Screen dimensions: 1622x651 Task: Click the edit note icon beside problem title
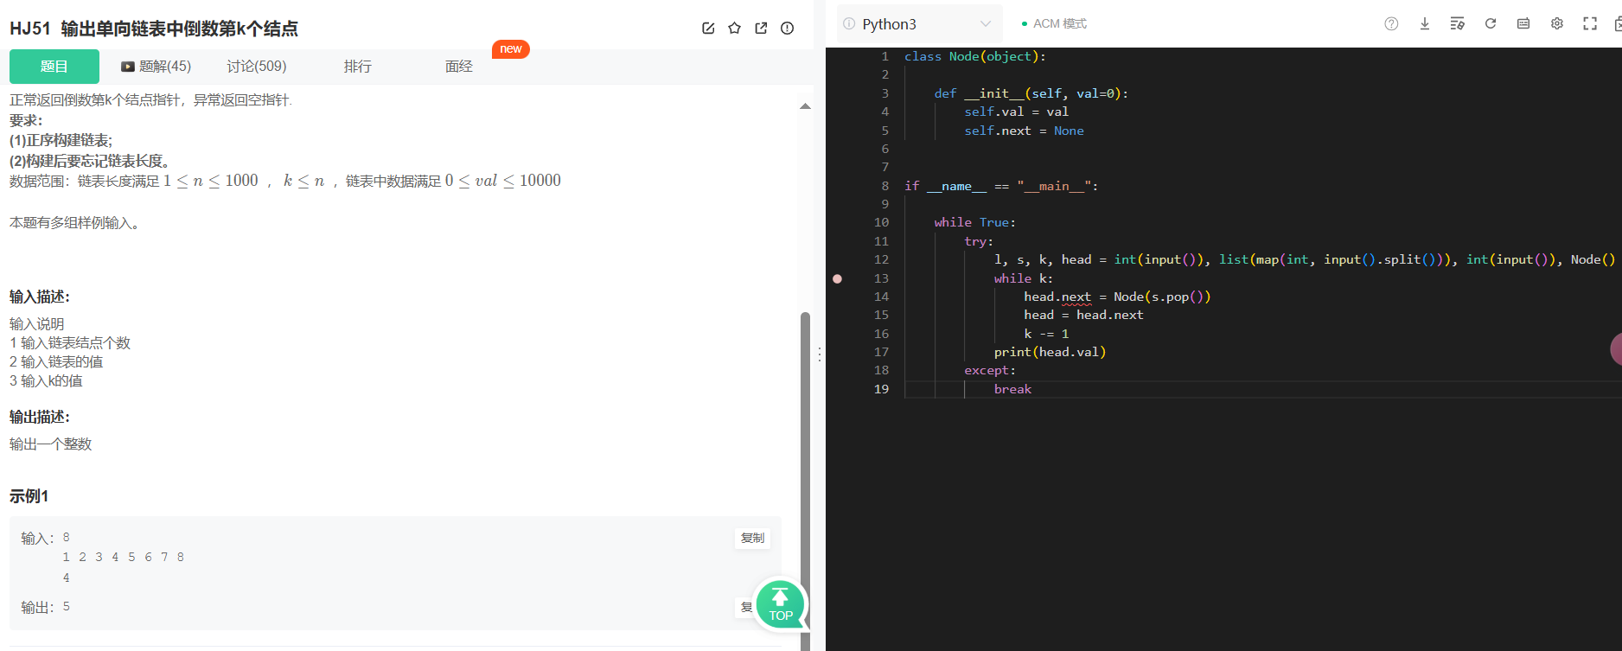coord(708,29)
